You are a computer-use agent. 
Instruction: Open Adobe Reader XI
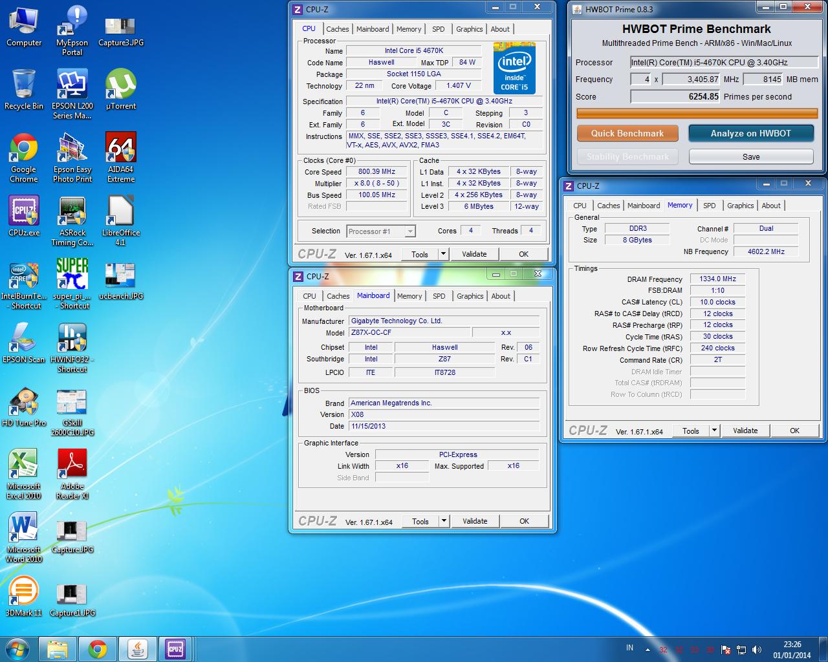pyautogui.click(x=72, y=475)
